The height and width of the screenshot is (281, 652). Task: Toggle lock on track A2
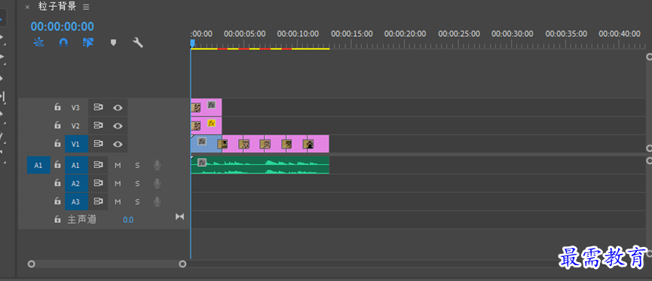click(57, 182)
